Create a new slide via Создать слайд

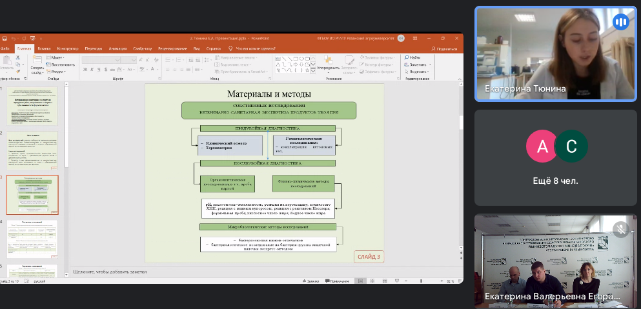(37, 64)
